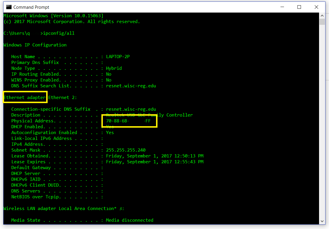329x229 pixels.
Task: Minimize the Command Prompt window
Action: coord(282,7)
